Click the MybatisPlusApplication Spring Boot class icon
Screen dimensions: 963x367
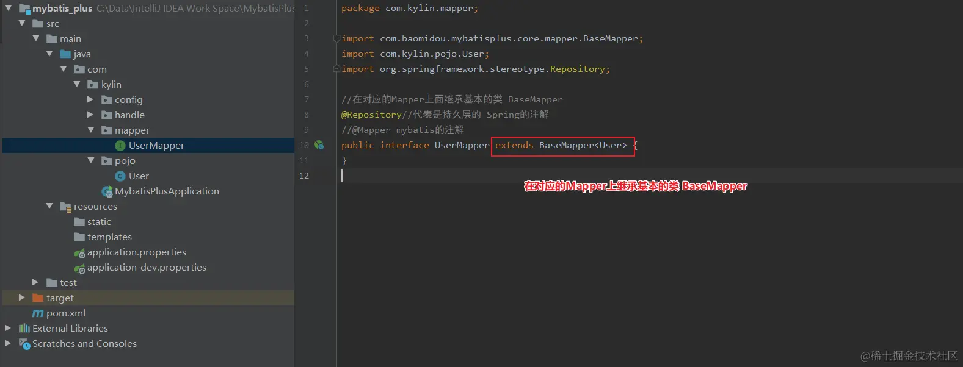pos(107,191)
